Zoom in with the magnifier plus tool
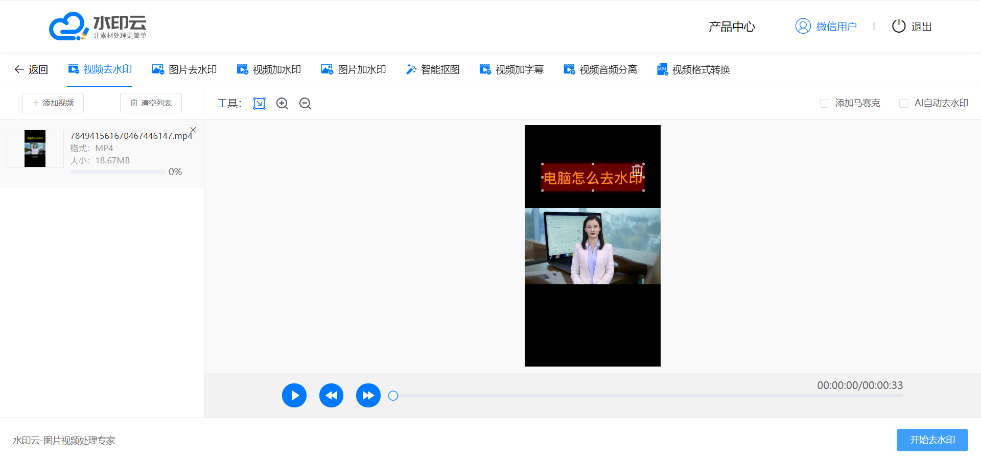This screenshot has width=981, height=461. pos(283,104)
